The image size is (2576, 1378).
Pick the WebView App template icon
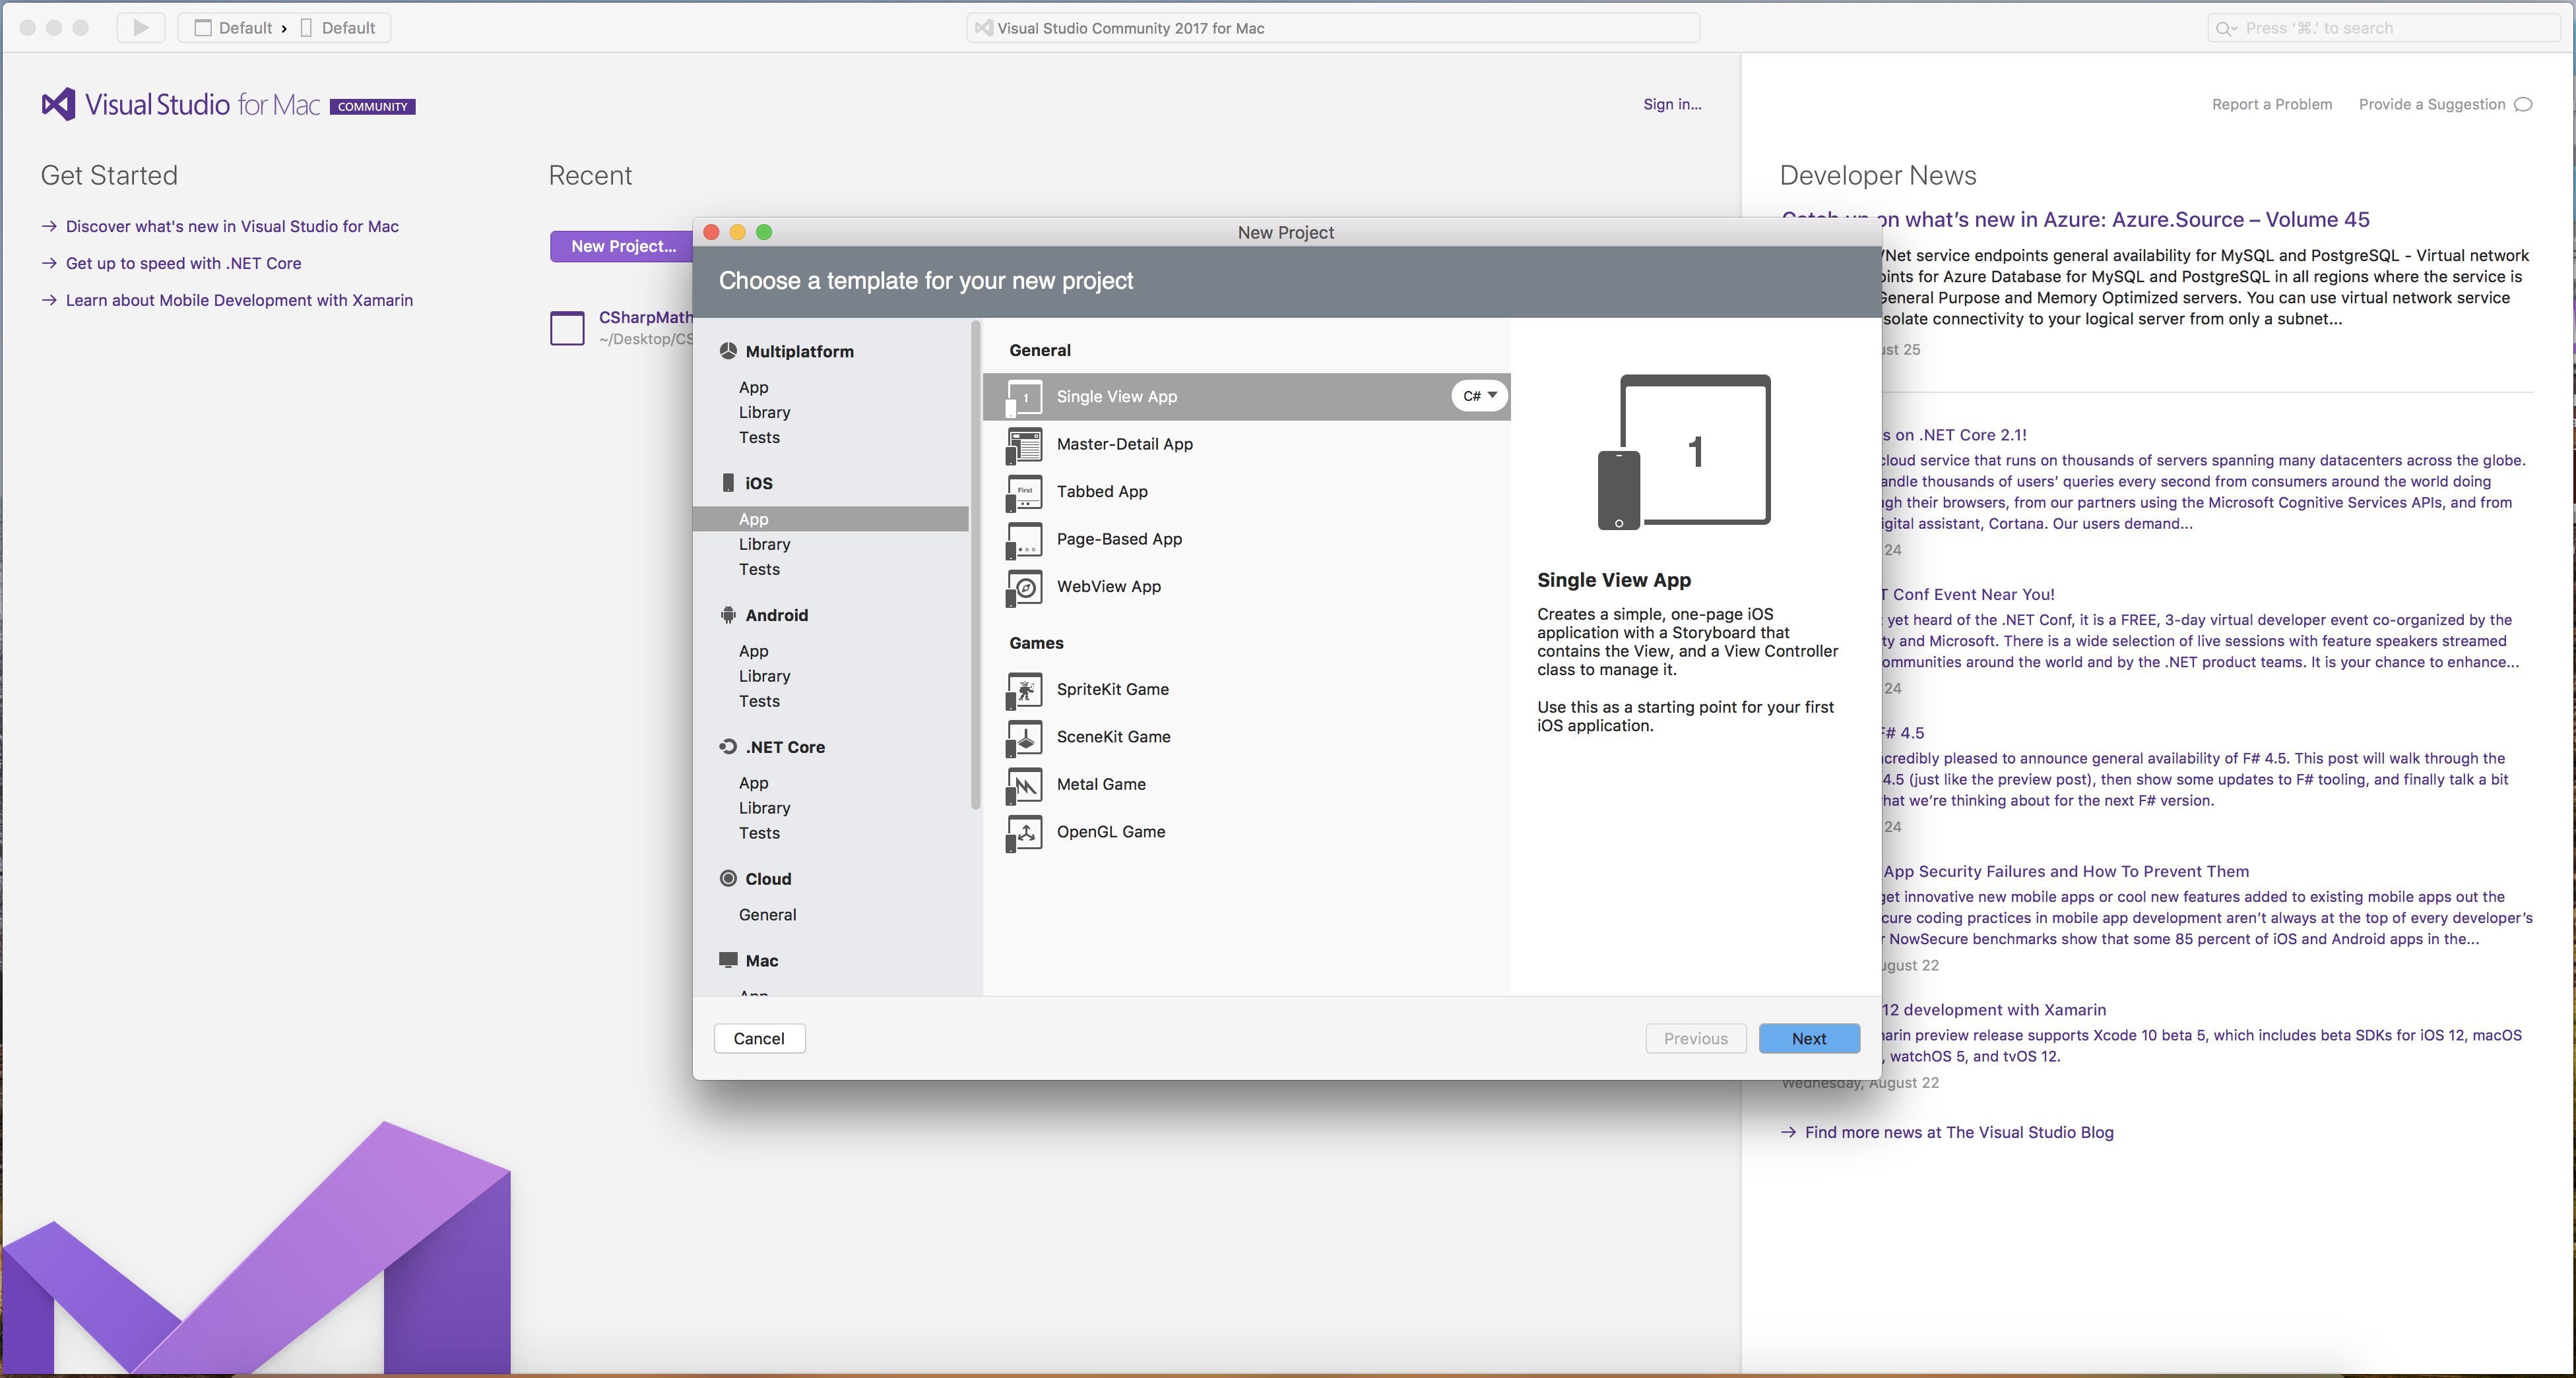pyautogui.click(x=1024, y=587)
